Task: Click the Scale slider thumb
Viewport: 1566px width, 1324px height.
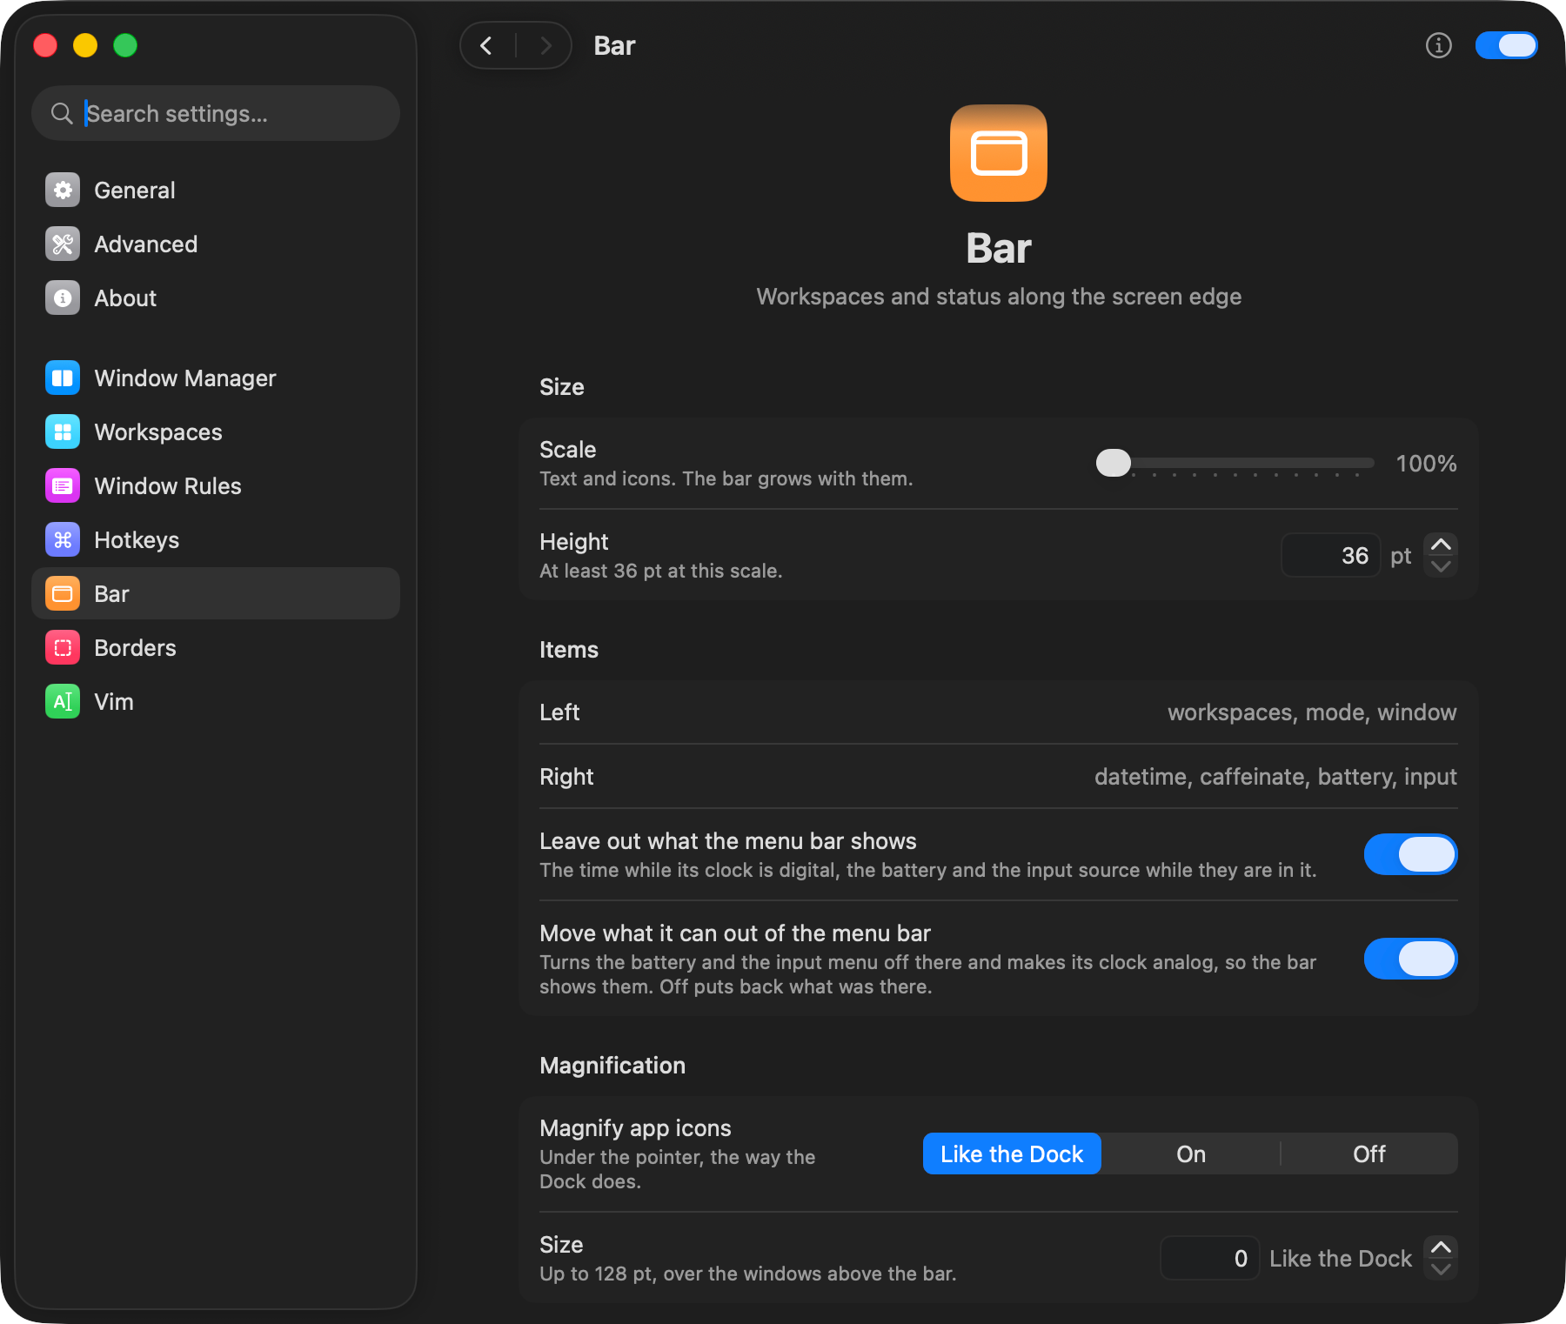Action: [1114, 463]
